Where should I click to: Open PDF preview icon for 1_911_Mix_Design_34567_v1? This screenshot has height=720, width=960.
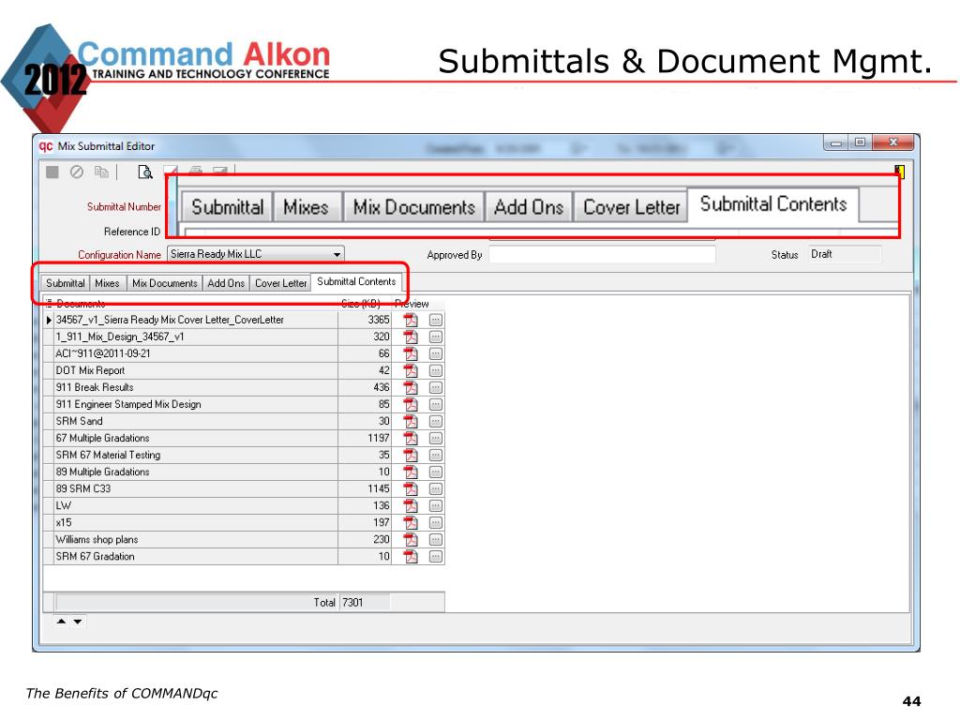(x=411, y=337)
